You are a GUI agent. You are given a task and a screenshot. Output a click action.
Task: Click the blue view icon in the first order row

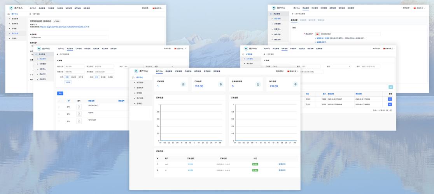[x=390, y=99]
